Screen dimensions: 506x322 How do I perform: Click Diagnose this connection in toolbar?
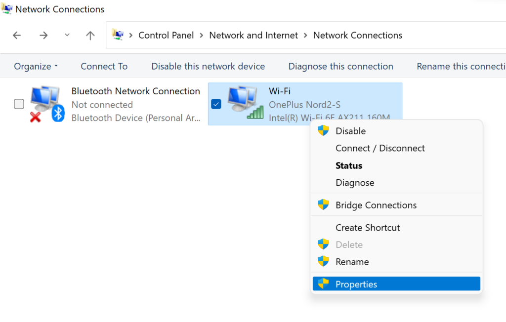340,66
